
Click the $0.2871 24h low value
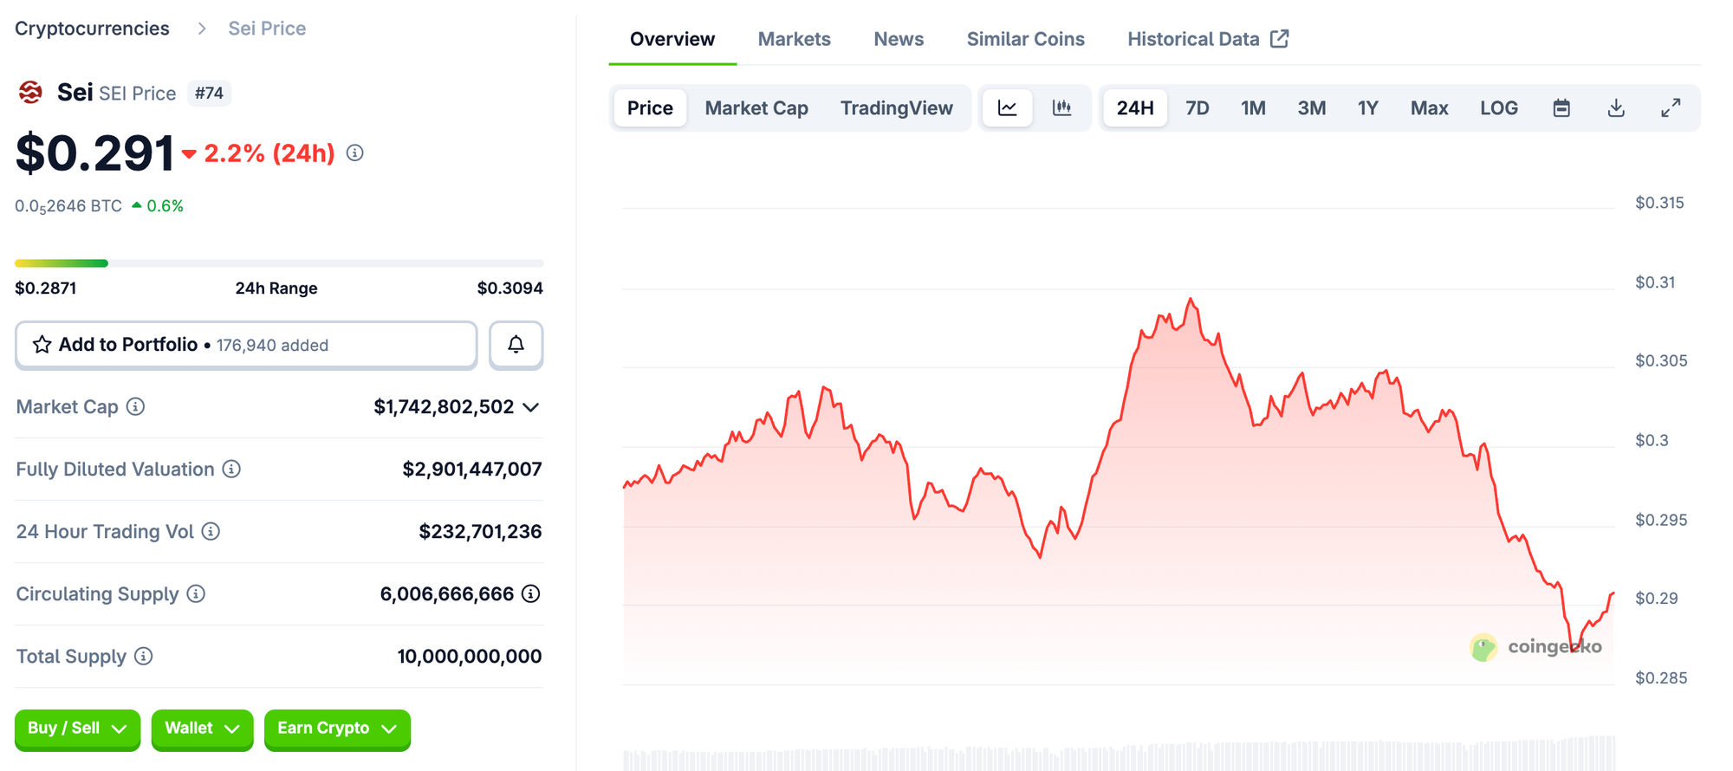point(46,288)
